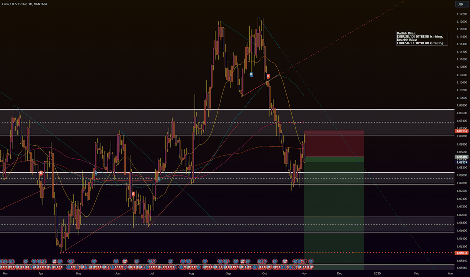The width and height of the screenshot is (470, 277).
Task: Click the 1.10000 price axis value
Action: pyautogui.click(x=462, y=98)
